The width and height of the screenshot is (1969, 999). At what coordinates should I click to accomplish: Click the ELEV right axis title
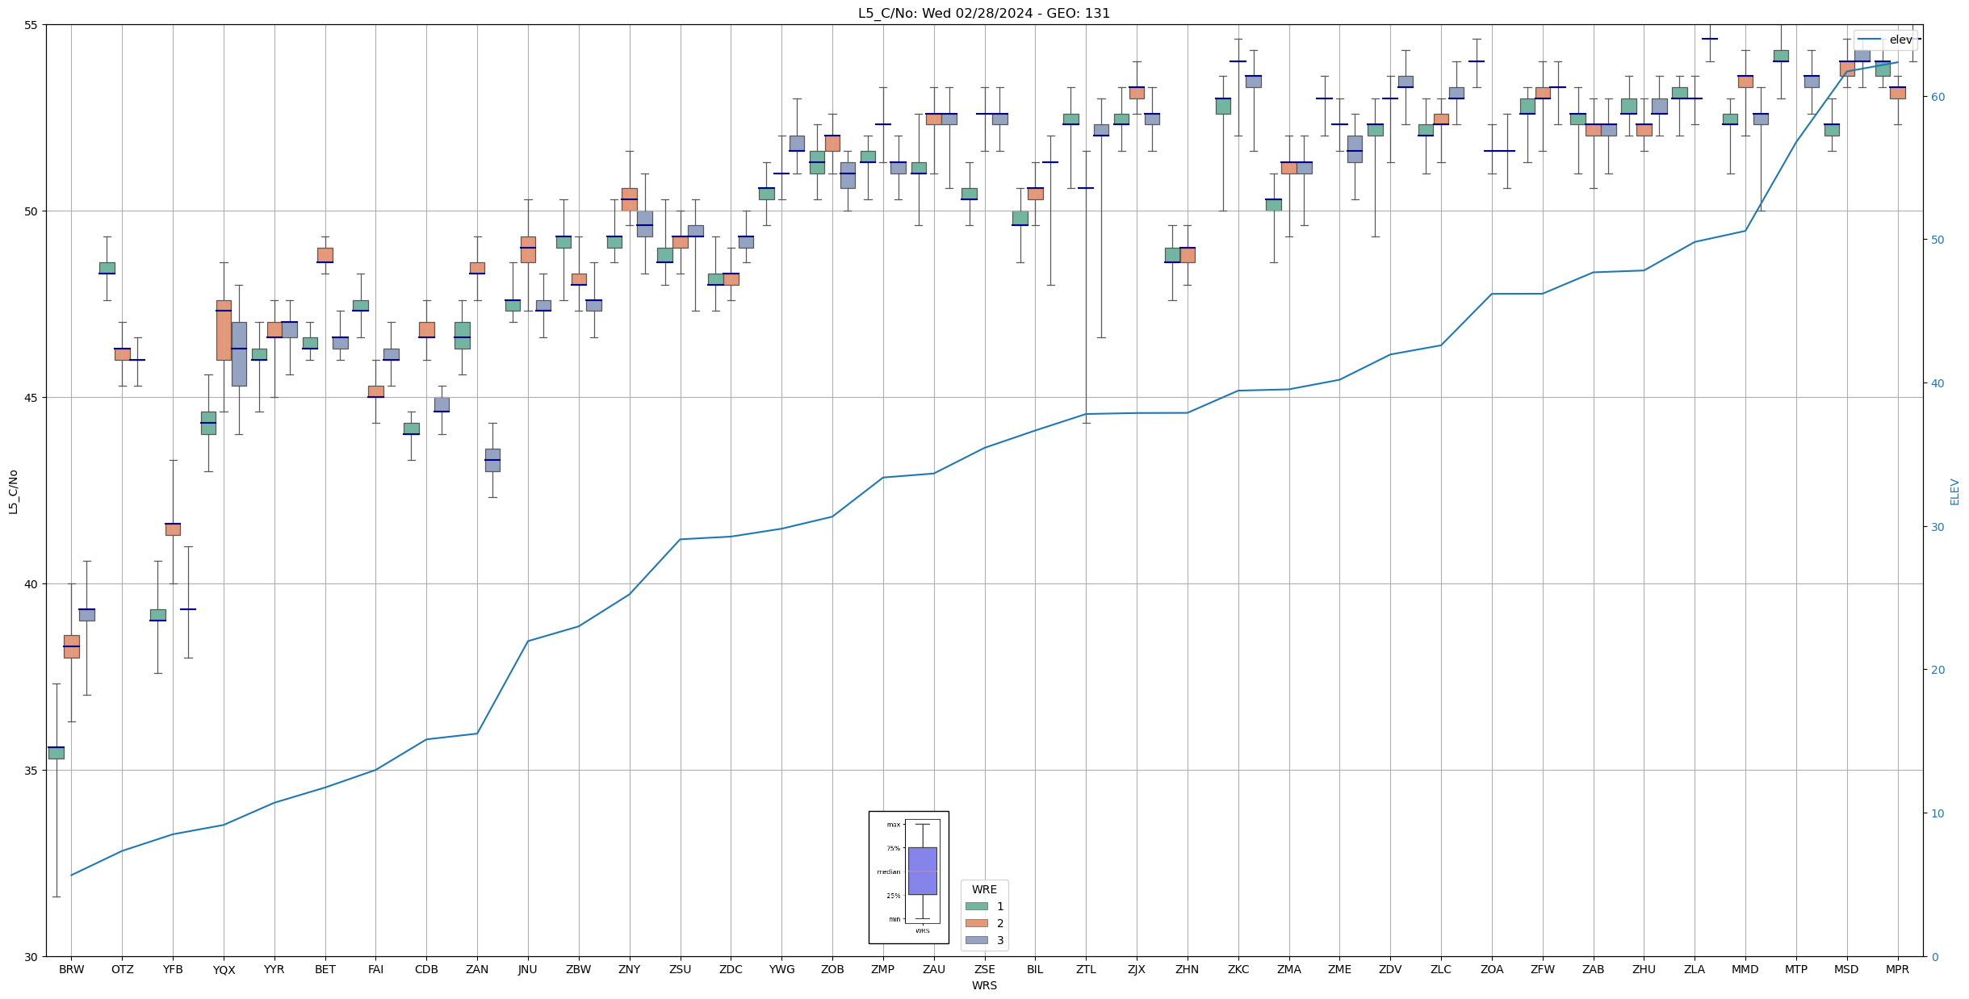(x=1954, y=491)
